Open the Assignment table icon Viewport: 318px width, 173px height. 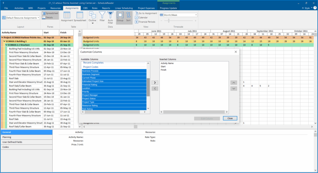pyautogui.click(x=67, y=17)
